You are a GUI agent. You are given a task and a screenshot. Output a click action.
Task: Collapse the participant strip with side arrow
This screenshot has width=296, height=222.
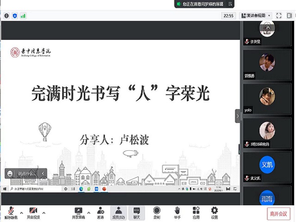tap(237, 116)
